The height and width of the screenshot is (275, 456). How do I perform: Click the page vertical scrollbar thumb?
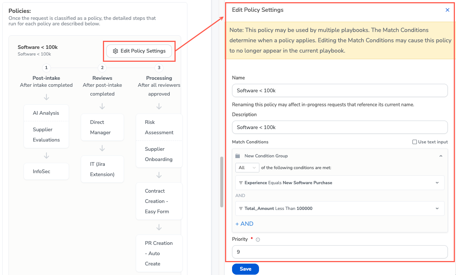(222, 182)
